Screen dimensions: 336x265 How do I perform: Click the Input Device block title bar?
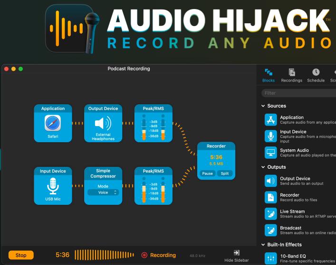click(53, 171)
